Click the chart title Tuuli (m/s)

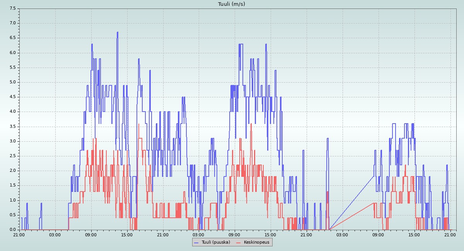232,4
